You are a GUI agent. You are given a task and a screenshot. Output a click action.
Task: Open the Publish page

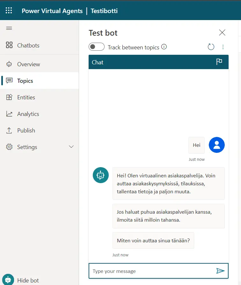pos(26,130)
